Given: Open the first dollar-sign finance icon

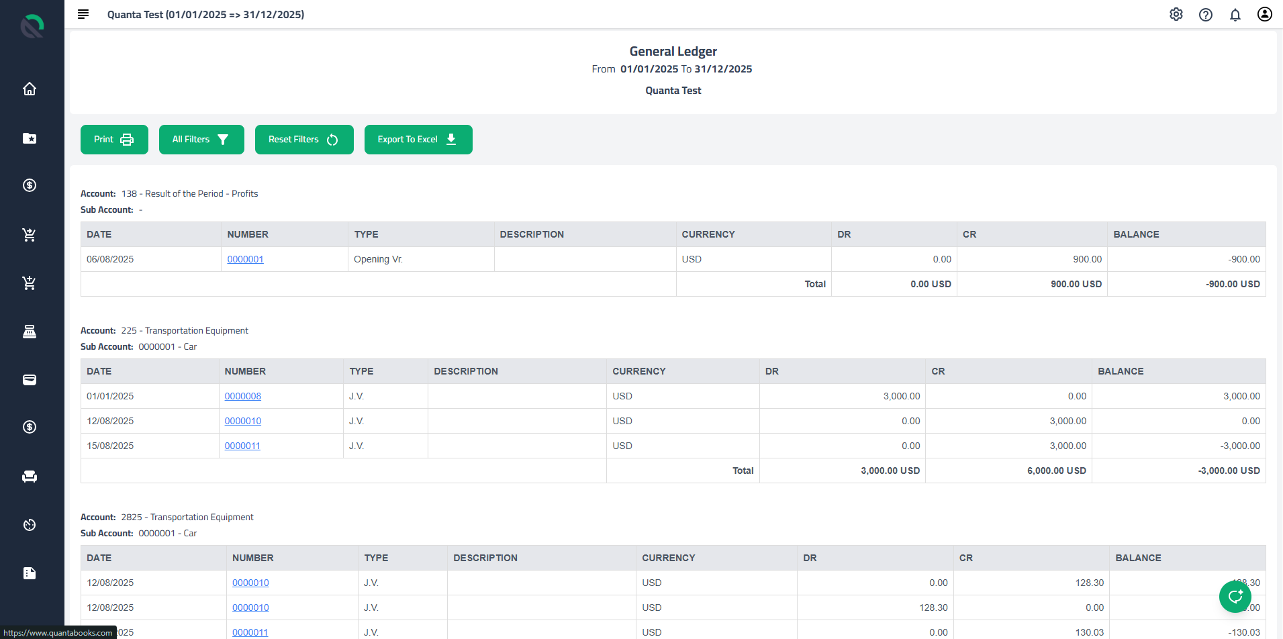Looking at the screenshot, I should click(x=30, y=185).
